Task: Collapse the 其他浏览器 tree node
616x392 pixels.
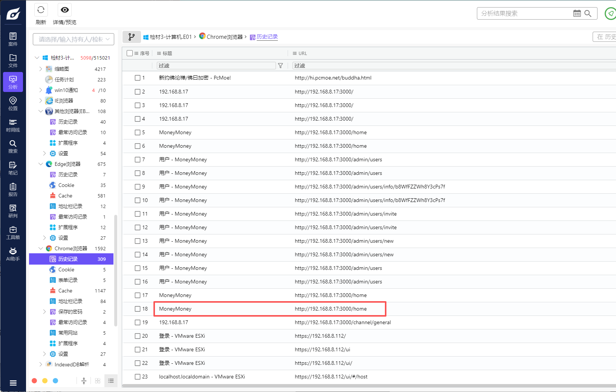Action: point(41,111)
